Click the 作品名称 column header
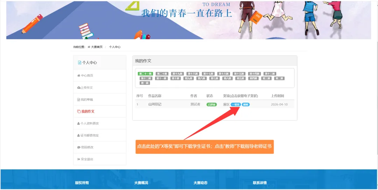Image resolution: width=378 pixels, height=190 pixels. click(x=155, y=96)
